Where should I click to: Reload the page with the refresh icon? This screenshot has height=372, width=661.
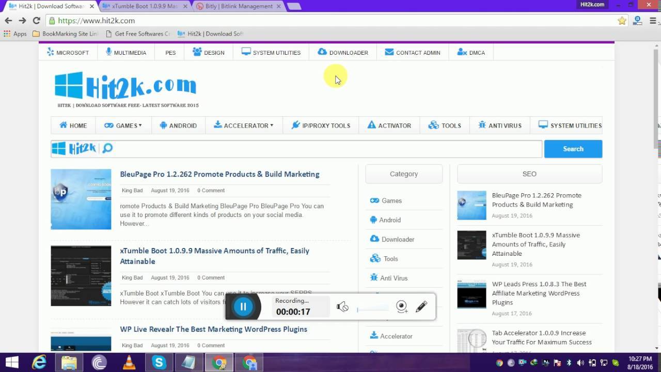(x=36, y=21)
